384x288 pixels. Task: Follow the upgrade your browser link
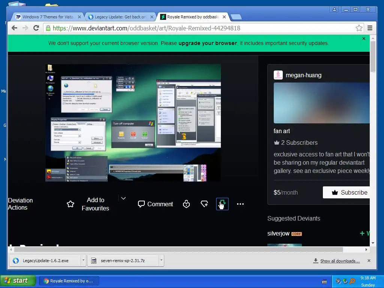[208, 43]
